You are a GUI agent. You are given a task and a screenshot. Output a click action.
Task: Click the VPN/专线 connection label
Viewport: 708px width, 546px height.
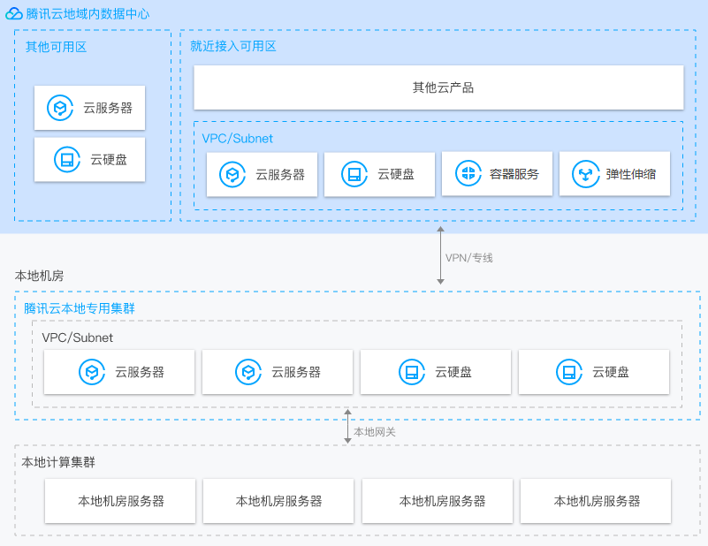469,258
